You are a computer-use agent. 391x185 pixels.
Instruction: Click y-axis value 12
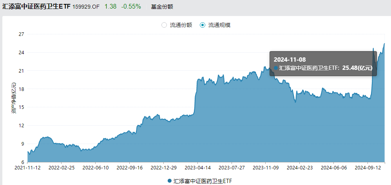point(21,125)
